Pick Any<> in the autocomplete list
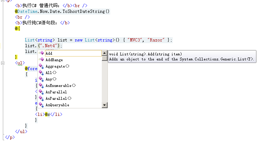This screenshot has width=260, height=142. (x=51, y=79)
